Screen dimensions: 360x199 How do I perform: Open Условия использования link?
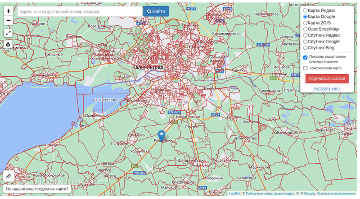pyautogui.click(x=336, y=194)
